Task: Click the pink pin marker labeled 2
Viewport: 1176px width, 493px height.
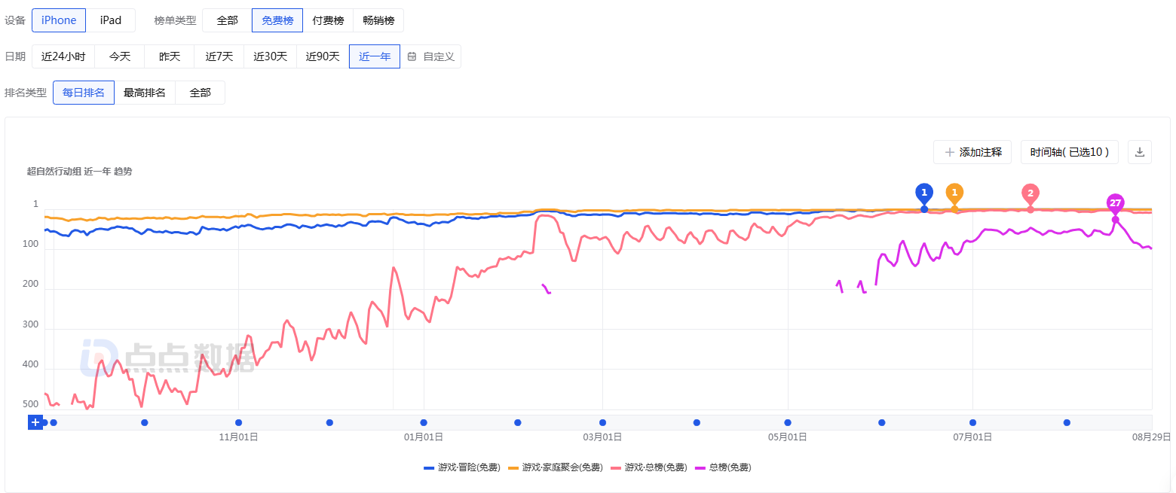Action: [x=1030, y=193]
